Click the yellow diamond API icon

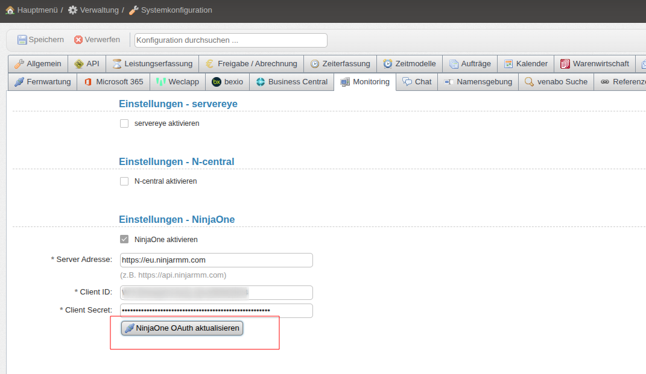tap(78, 64)
